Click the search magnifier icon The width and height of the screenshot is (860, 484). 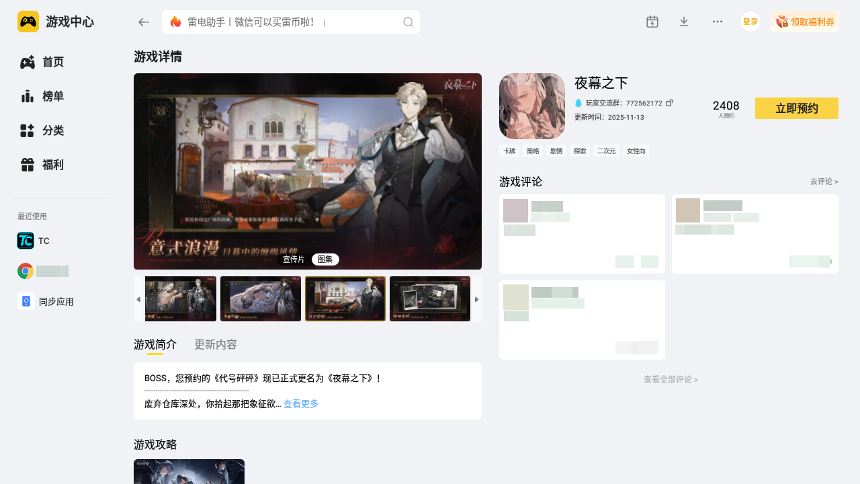(x=408, y=22)
